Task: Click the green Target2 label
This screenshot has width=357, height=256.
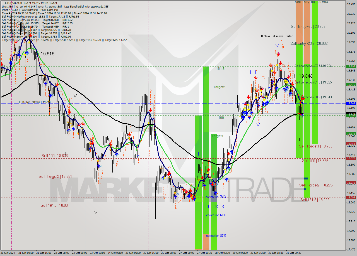Action: click(x=219, y=87)
